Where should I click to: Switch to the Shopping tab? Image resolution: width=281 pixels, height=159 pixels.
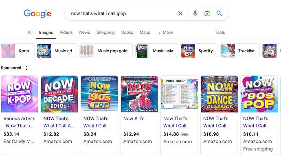105,32
